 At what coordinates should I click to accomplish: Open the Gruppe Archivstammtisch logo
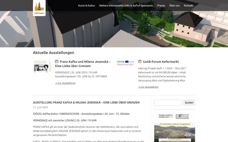point(166,116)
